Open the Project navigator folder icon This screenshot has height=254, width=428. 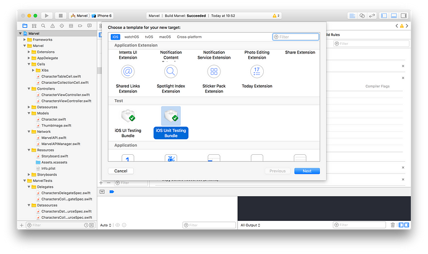click(25, 26)
